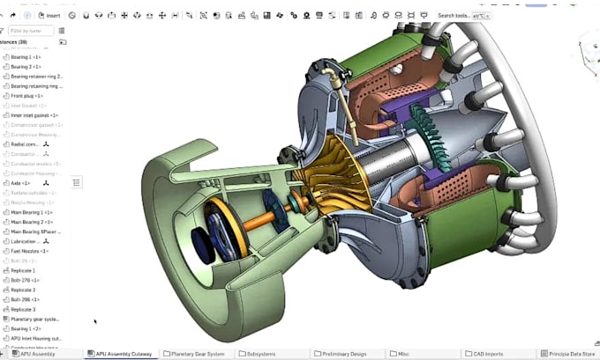Select hidden Nozzle Housing <1> instance
The image size is (600, 360).
tap(32, 202)
